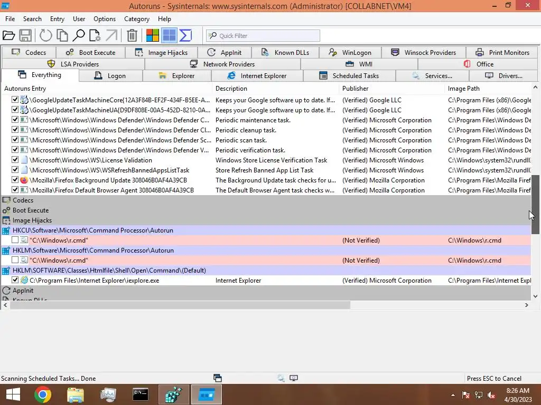Switch to the Known DLLs tab
The height and width of the screenshot is (405, 541).
(x=285, y=52)
